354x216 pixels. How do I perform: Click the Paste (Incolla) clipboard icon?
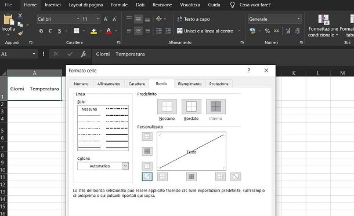point(8,20)
